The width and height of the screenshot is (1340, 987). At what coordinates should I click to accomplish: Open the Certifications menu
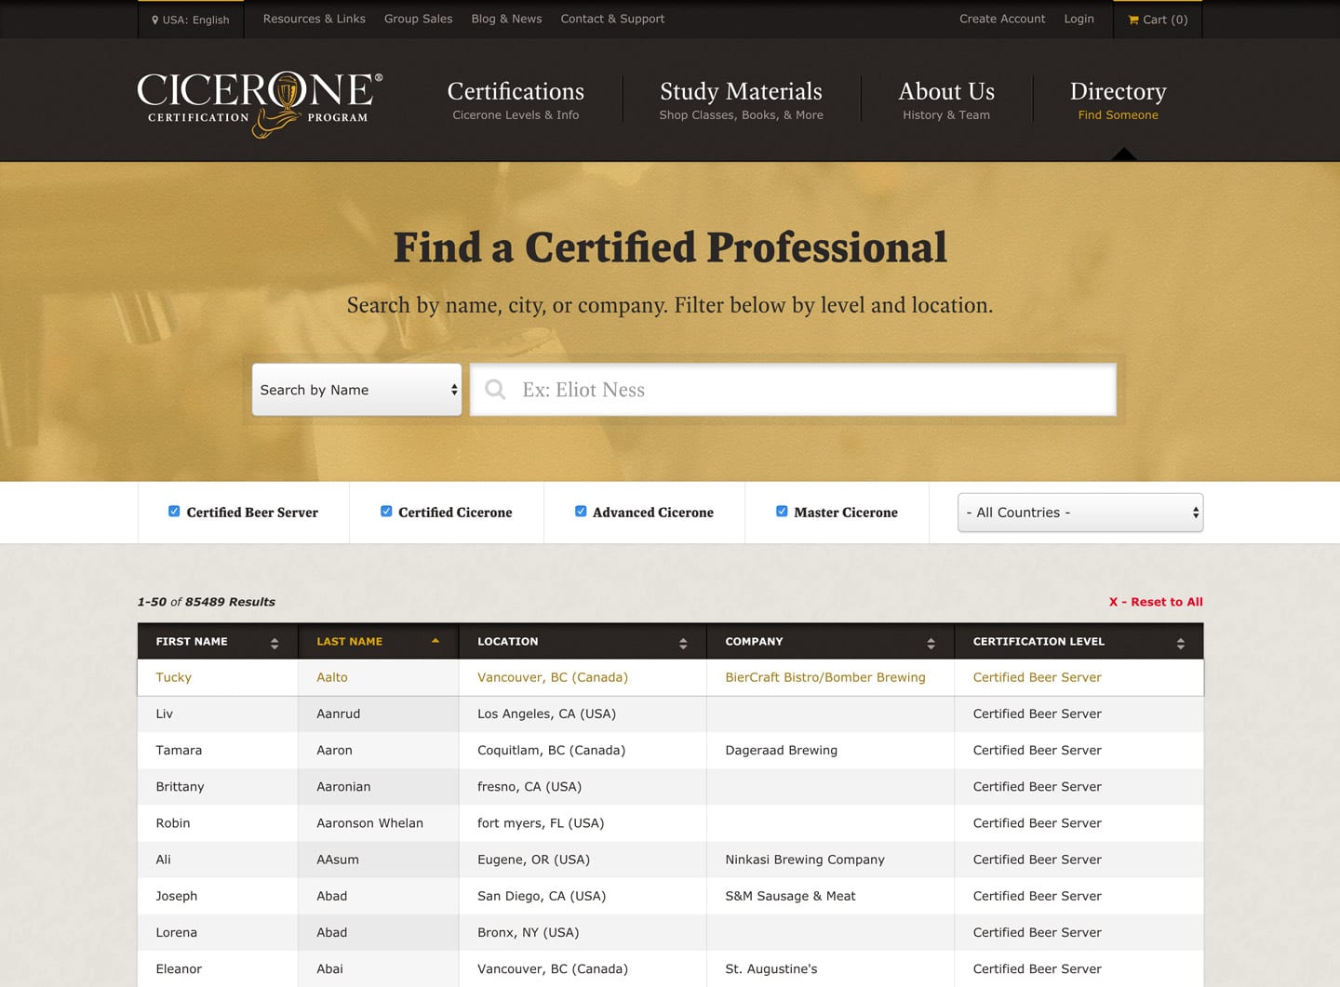[516, 100]
